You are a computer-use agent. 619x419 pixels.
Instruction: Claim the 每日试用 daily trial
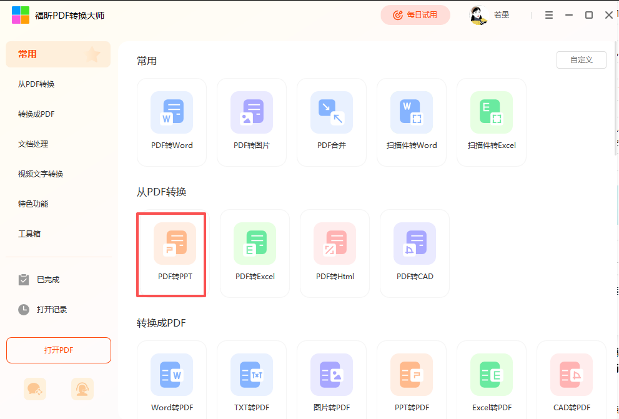[x=415, y=15]
